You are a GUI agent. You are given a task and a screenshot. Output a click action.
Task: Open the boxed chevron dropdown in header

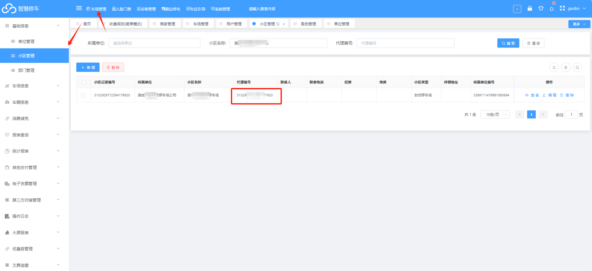pos(517,9)
